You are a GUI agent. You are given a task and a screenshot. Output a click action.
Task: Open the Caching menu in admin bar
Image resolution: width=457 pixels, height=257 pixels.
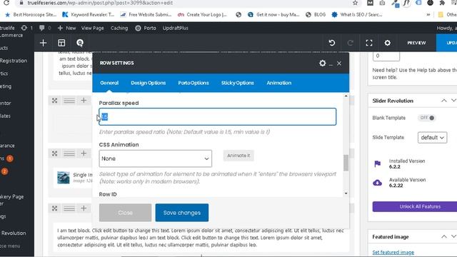pyautogui.click(x=119, y=28)
